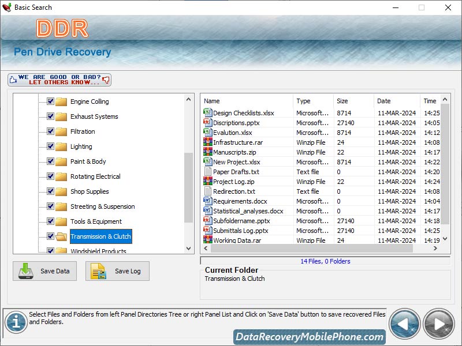Click the info icon in the bottom bar
The width and height of the screenshot is (462, 346).
16,322
